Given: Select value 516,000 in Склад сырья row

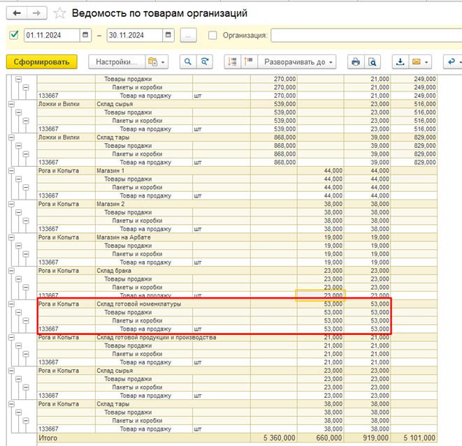Looking at the screenshot, I should point(414,104).
